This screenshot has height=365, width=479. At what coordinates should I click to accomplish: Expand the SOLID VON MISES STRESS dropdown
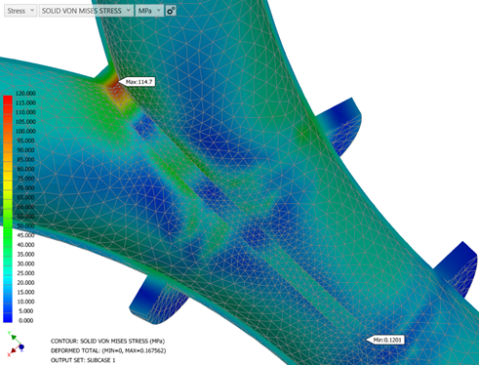coord(86,11)
